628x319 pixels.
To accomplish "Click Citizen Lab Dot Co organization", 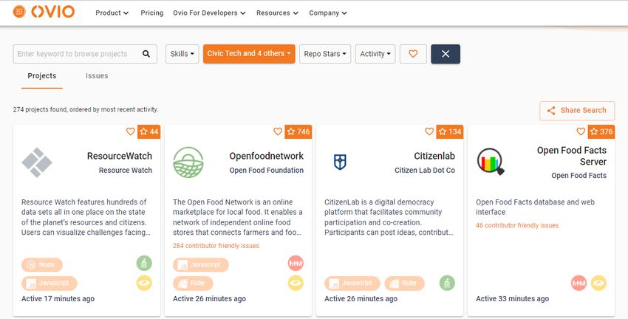I will point(425,170).
